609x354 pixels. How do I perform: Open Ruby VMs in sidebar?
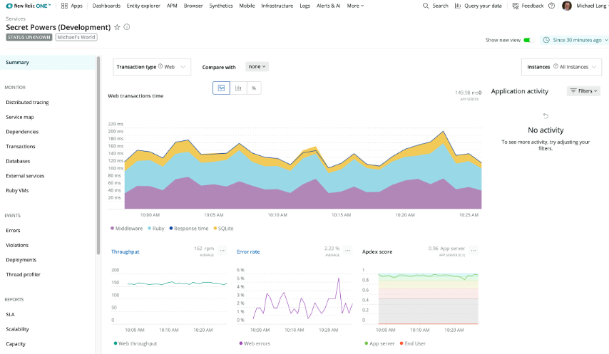click(x=17, y=191)
